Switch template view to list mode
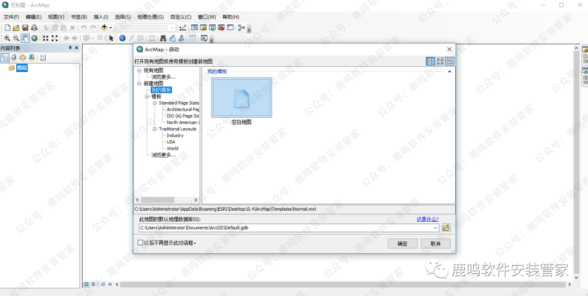588x296 pixels. click(x=431, y=61)
